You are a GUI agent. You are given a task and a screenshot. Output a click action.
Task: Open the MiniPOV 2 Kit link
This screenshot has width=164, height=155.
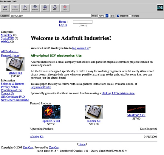point(136,115)
